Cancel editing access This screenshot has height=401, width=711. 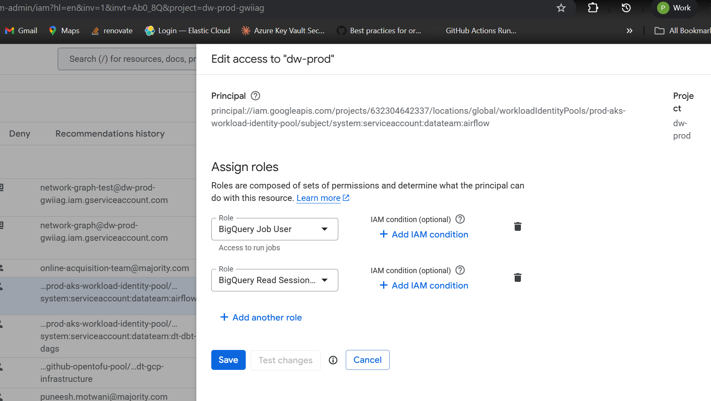(x=367, y=360)
